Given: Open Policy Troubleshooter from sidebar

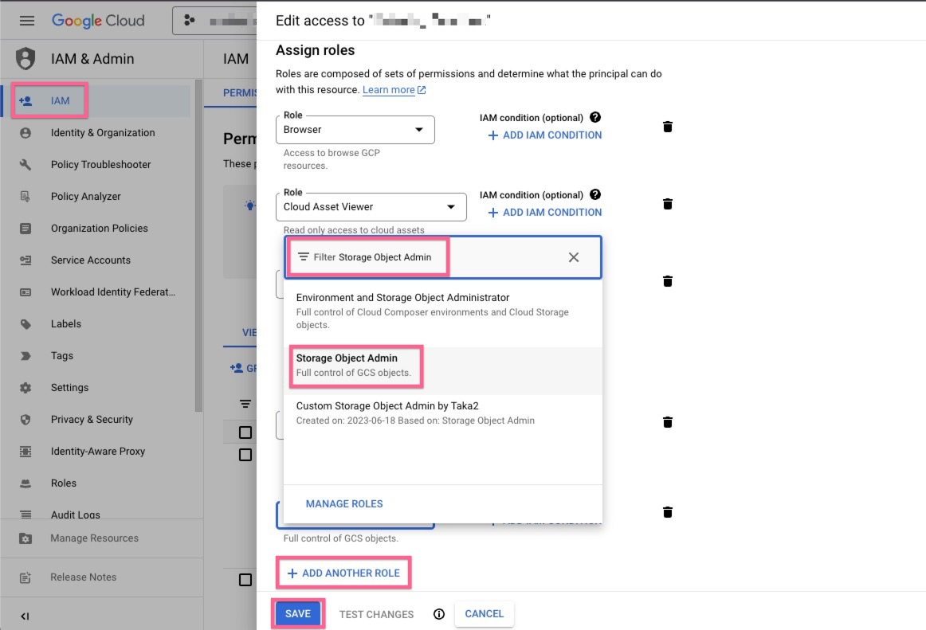Looking at the screenshot, I should (x=100, y=165).
